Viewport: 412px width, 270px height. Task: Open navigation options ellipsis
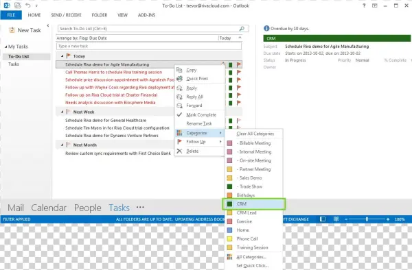pyautogui.click(x=140, y=207)
